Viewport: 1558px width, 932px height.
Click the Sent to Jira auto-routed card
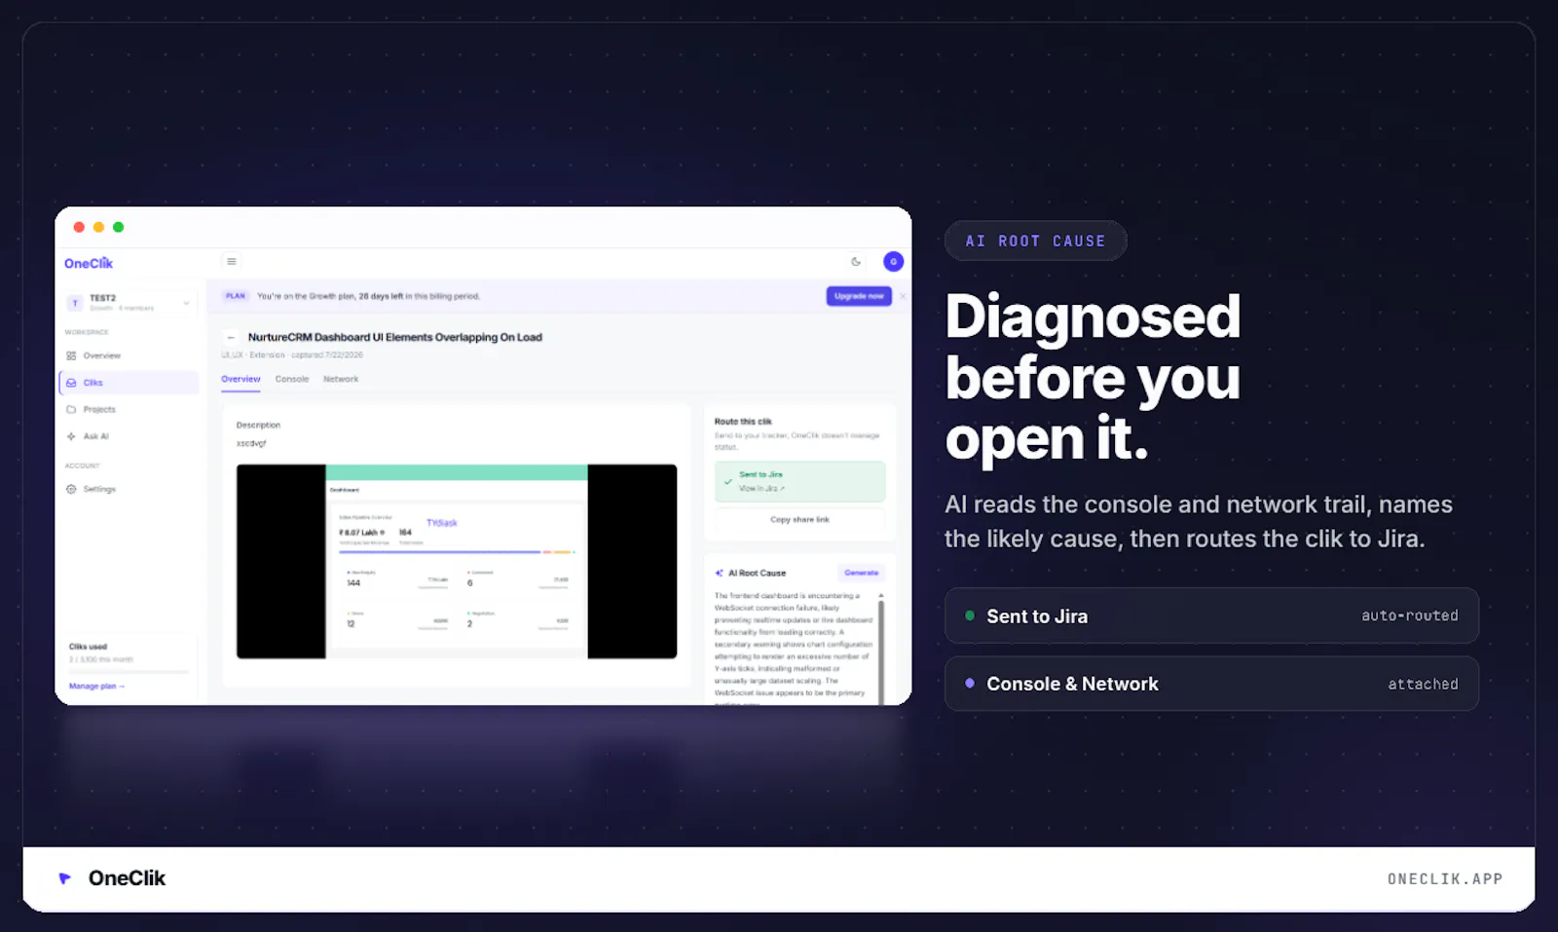[x=1211, y=615]
